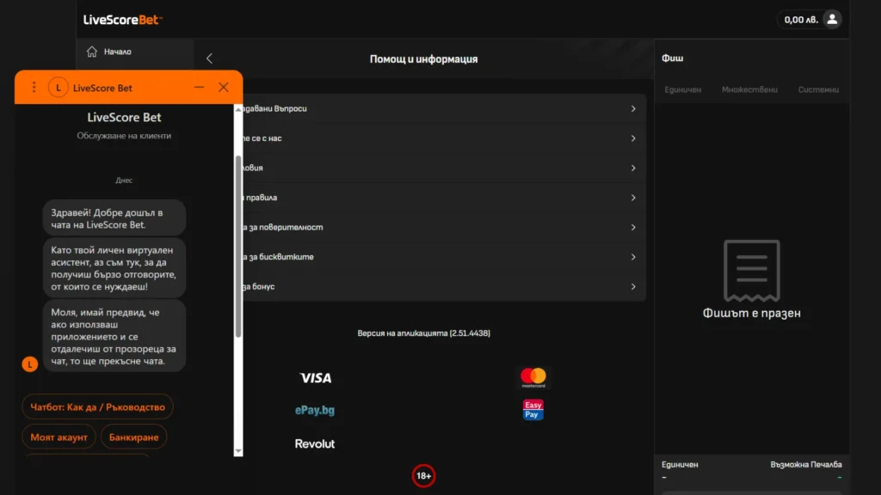Expand the Въпроси help row chevron
Image resolution: width=881 pixels, height=495 pixels.
point(632,109)
